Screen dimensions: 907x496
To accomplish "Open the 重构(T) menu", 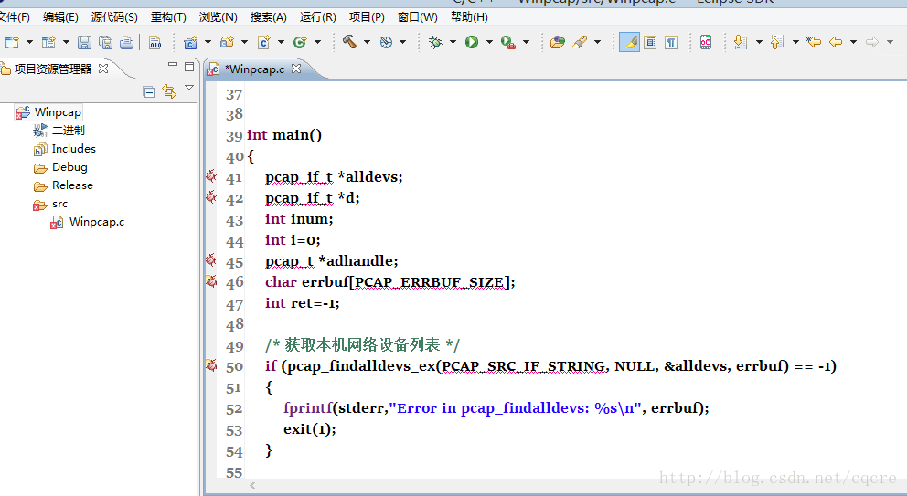I will coord(168,16).
